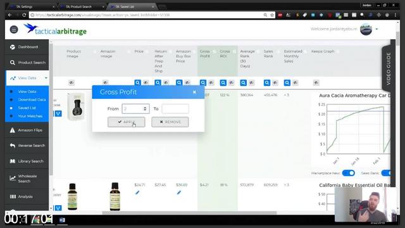
Task: Hide the Price column with eye icon
Action: point(146,83)
